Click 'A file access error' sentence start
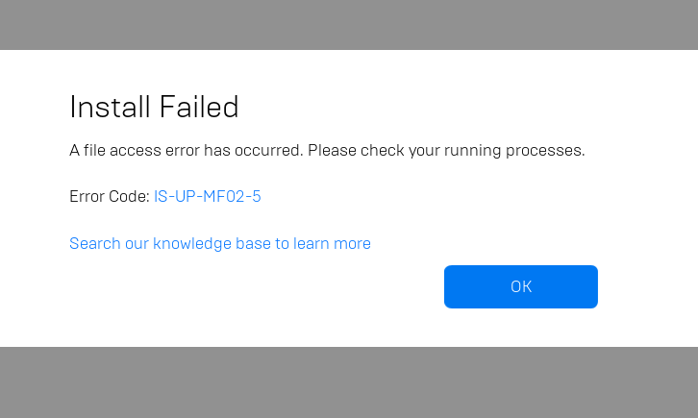Screen dimensions: 698x418 (x=115, y=150)
